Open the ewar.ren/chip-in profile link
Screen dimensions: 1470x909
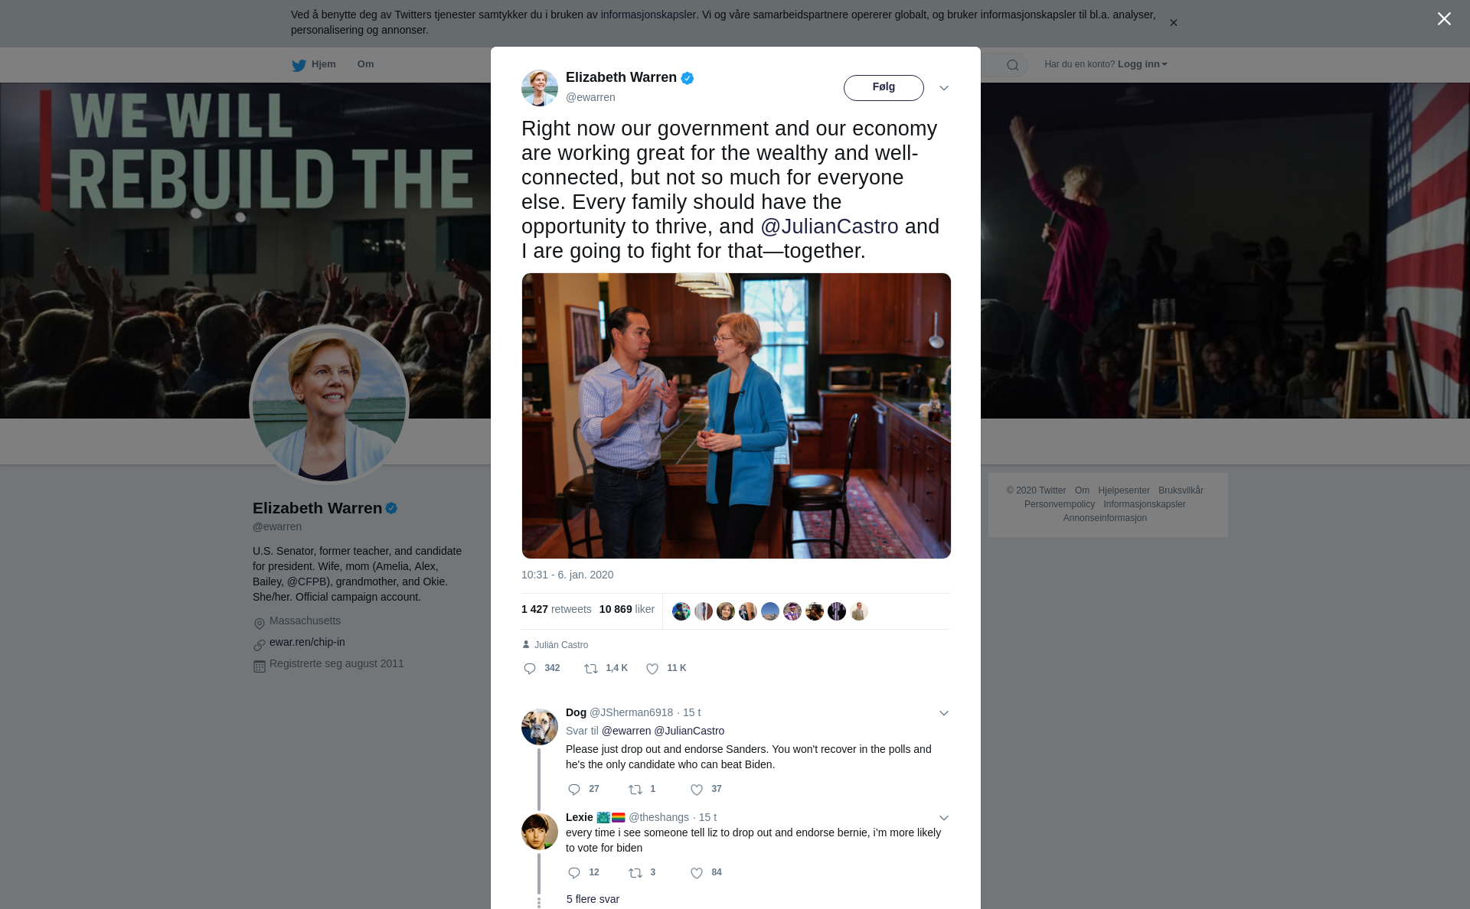[307, 642]
